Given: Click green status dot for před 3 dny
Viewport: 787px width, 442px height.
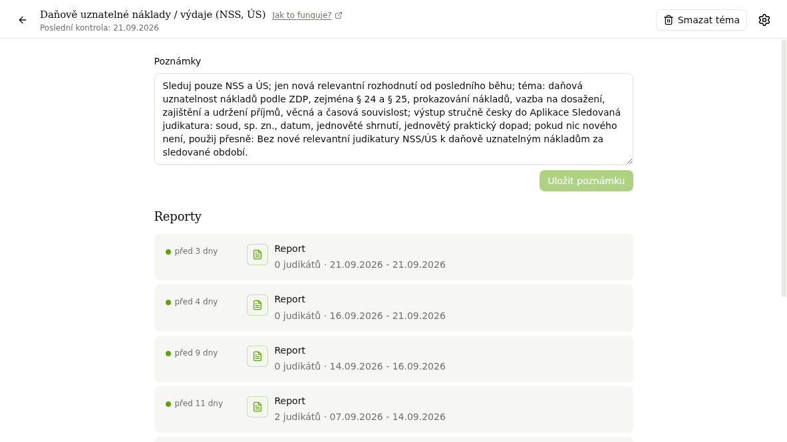Looking at the screenshot, I should [x=168, y=252].
